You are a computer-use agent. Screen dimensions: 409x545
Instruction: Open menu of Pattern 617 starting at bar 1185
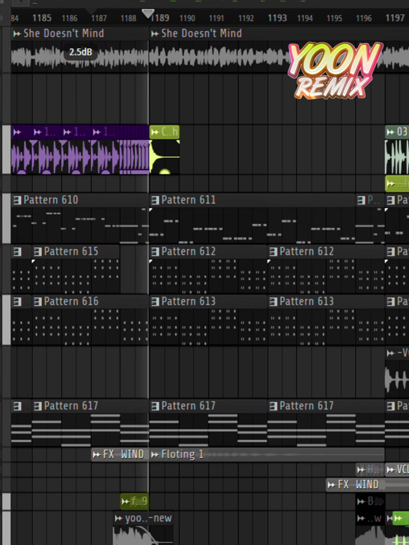point(38,406)
